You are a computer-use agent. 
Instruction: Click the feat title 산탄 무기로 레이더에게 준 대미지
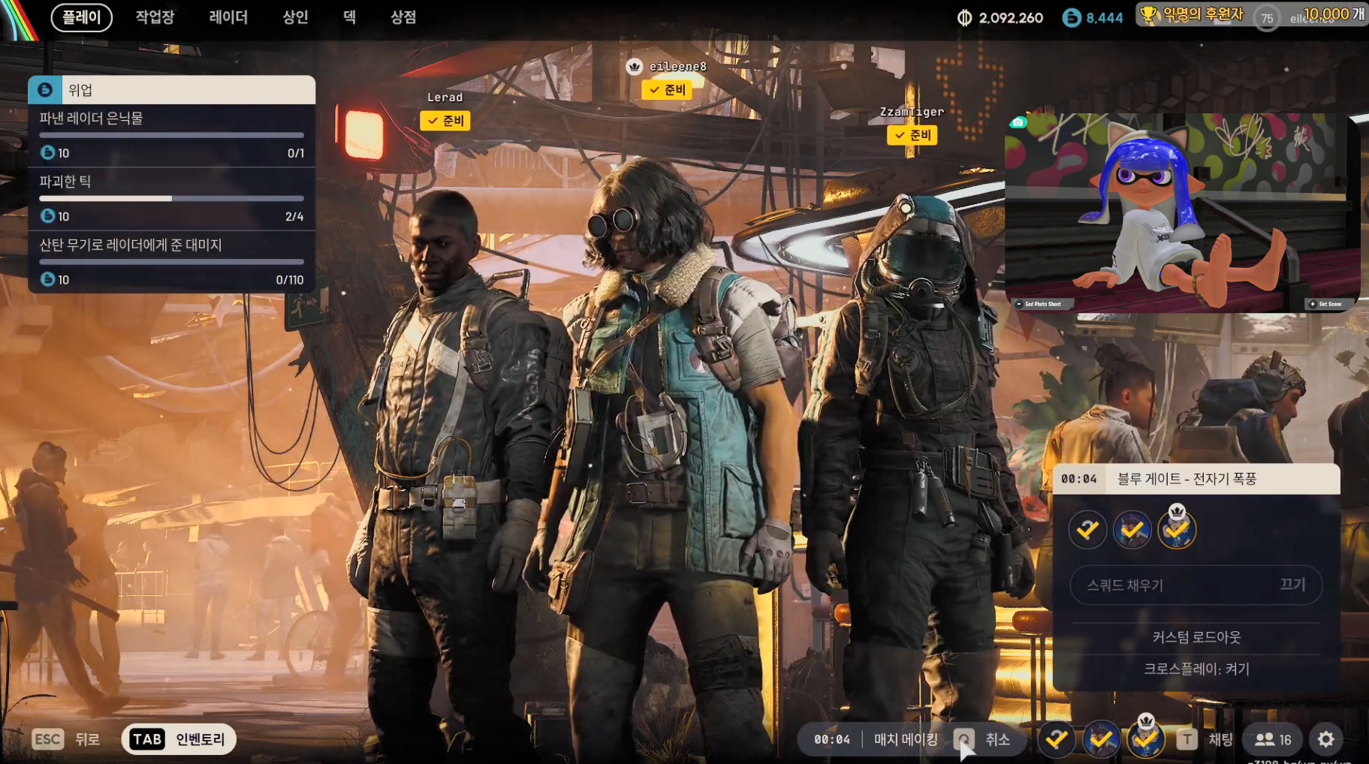(x=130, y=245)
